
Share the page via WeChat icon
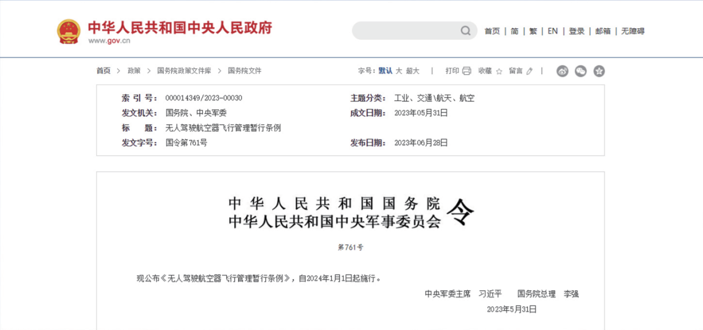(580, 71)
